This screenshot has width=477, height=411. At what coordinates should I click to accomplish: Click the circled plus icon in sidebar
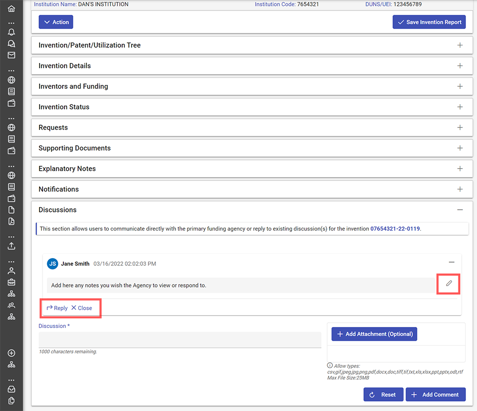click(11, 353)
